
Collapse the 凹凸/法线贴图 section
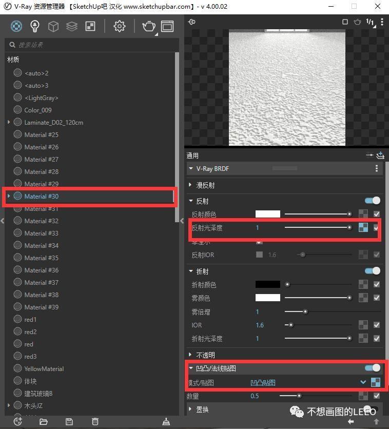[191, 368]
